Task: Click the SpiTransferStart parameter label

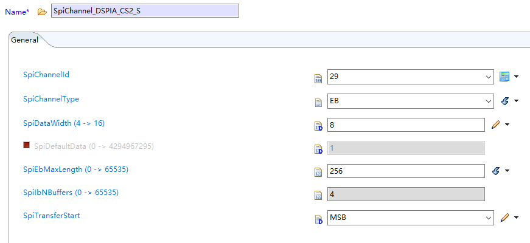Action: 53,215
